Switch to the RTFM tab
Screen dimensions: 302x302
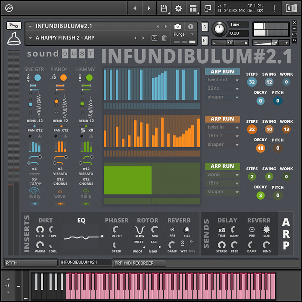pos(31,263)
